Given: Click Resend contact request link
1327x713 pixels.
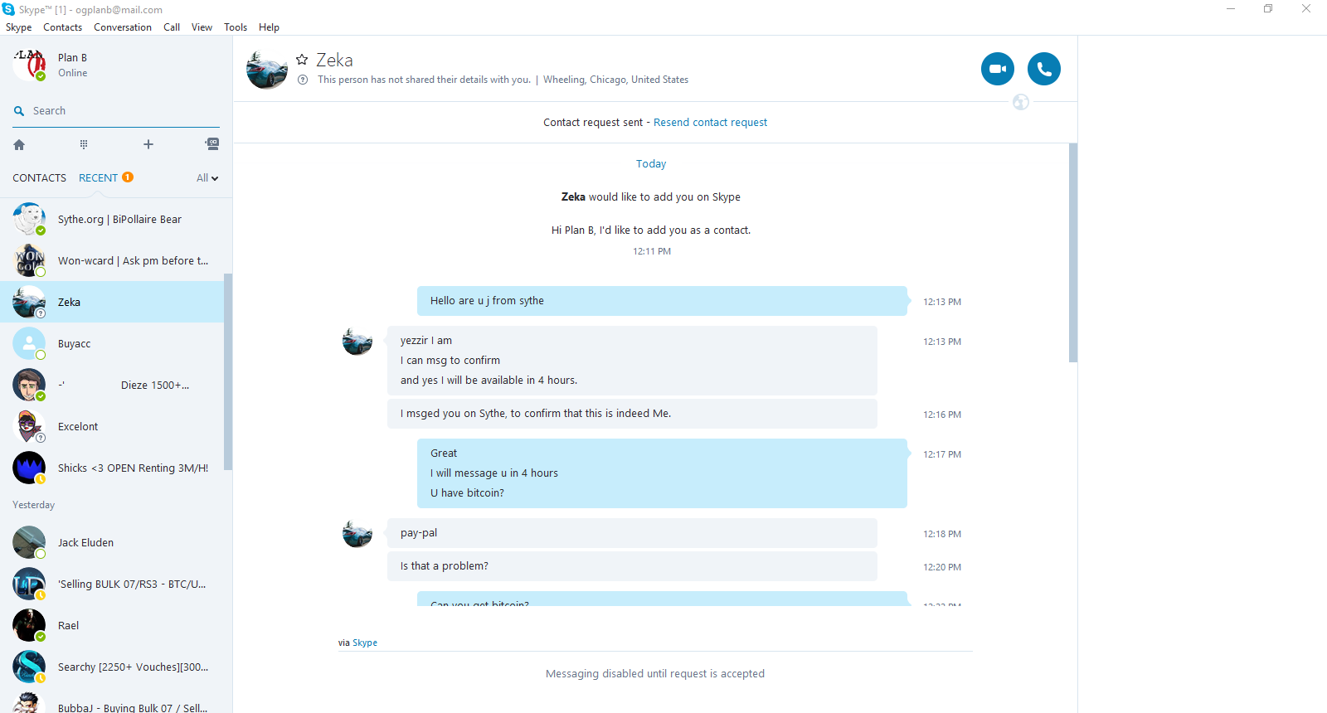Looking at the screenshot, I should [710, 123].
